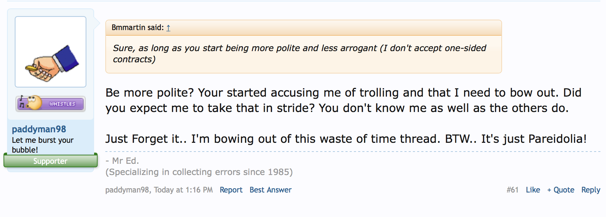Add this post to multi-quote with + Quote
The width and height of the screenshot is (606, 217).
point(561,190)
